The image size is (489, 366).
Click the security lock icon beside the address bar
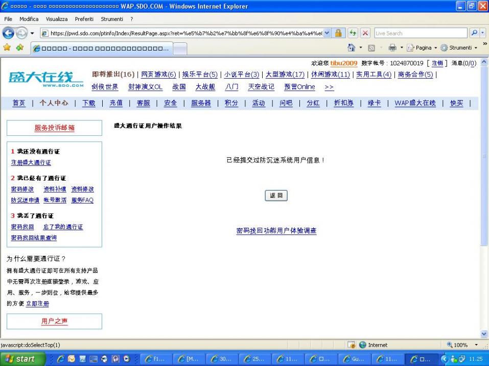pos(338,33)
